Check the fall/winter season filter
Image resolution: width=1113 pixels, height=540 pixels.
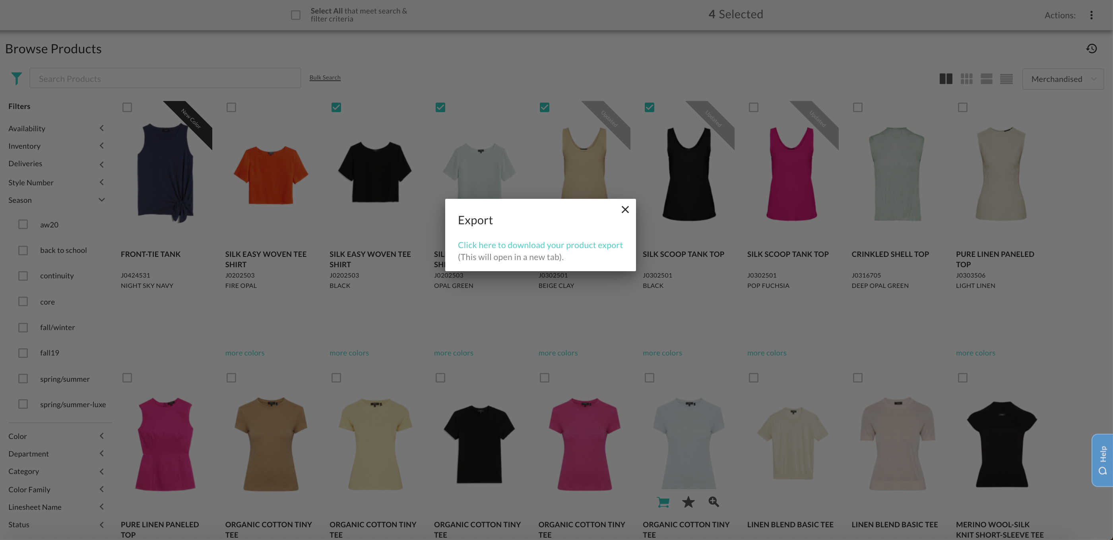23,328
